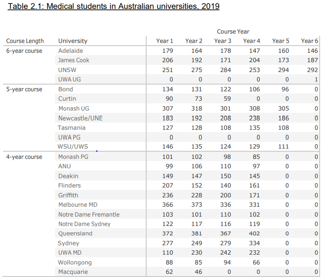Click Notre Dame Fremantle's Year 1 value 103
Viewport: 321px width, 277px height.
pyautogui.click(x=168, y=214)
